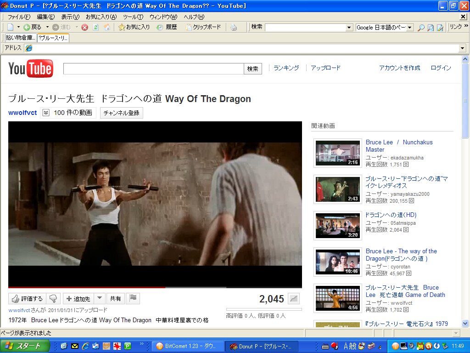Click the ログイン link
Image resolution: width=470 pixels, height=353 pixels.
tap(441, 68)
